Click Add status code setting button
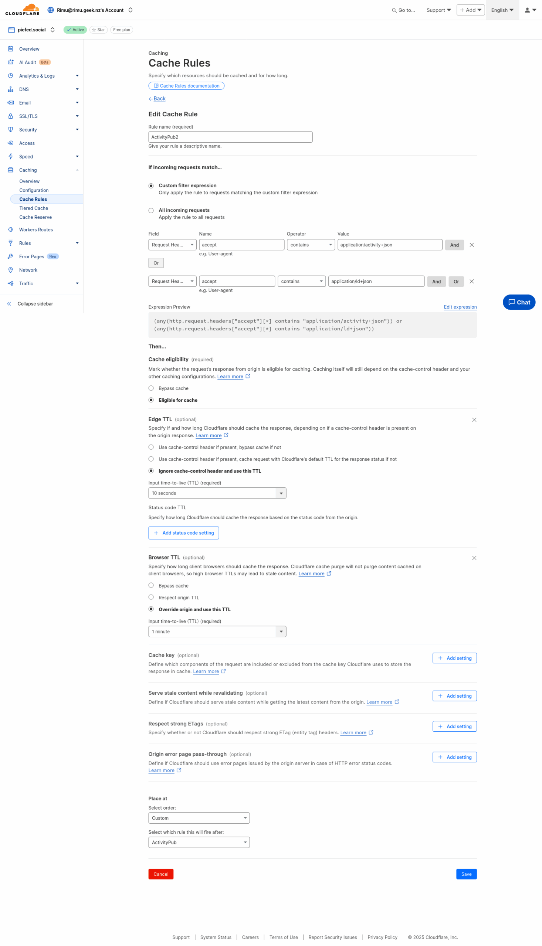The height and width of the screenshot is (946, 542). click(x=183, y=533)
